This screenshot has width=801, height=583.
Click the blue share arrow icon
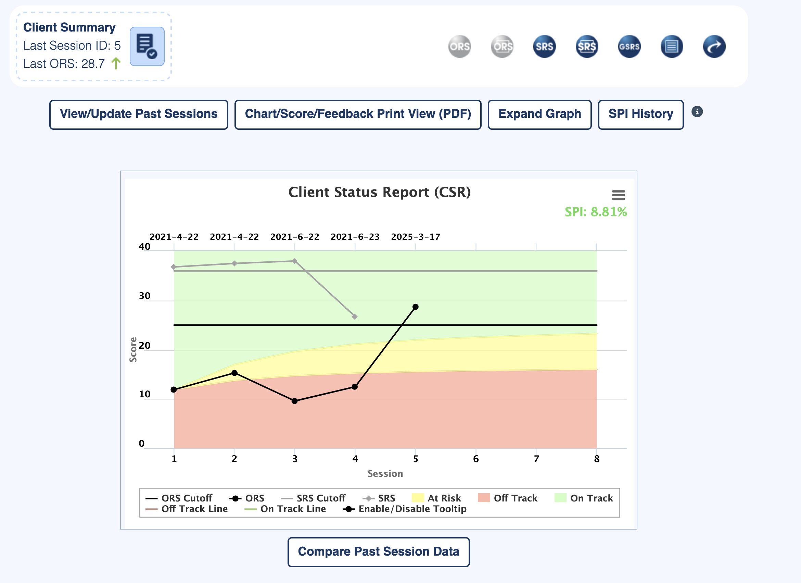point(714,46)
